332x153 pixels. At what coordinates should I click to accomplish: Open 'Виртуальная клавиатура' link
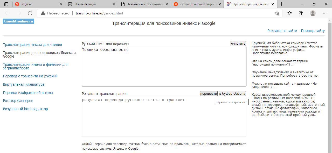point(24,84)
